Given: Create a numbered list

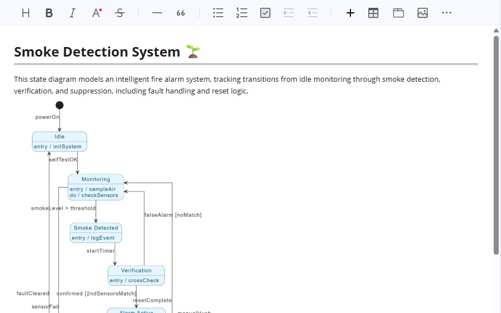Looking at the screenshot, I should click(242, 13).
